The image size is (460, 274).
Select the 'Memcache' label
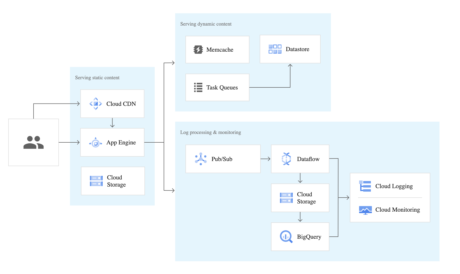coord(220,50)
